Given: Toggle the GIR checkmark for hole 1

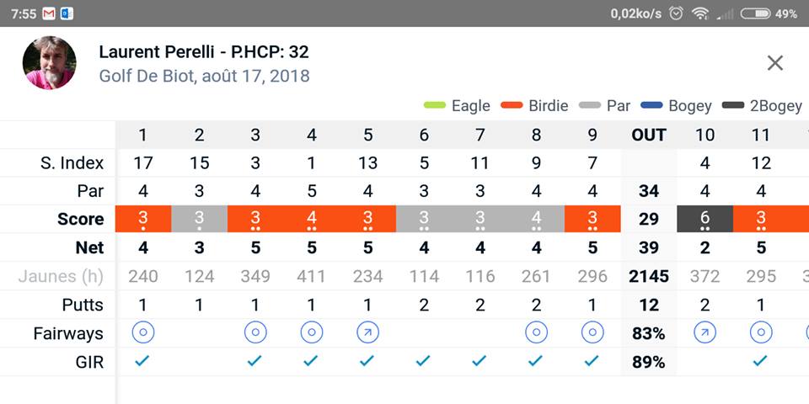Looking at the screenshot, I should (x=143, y=361).
